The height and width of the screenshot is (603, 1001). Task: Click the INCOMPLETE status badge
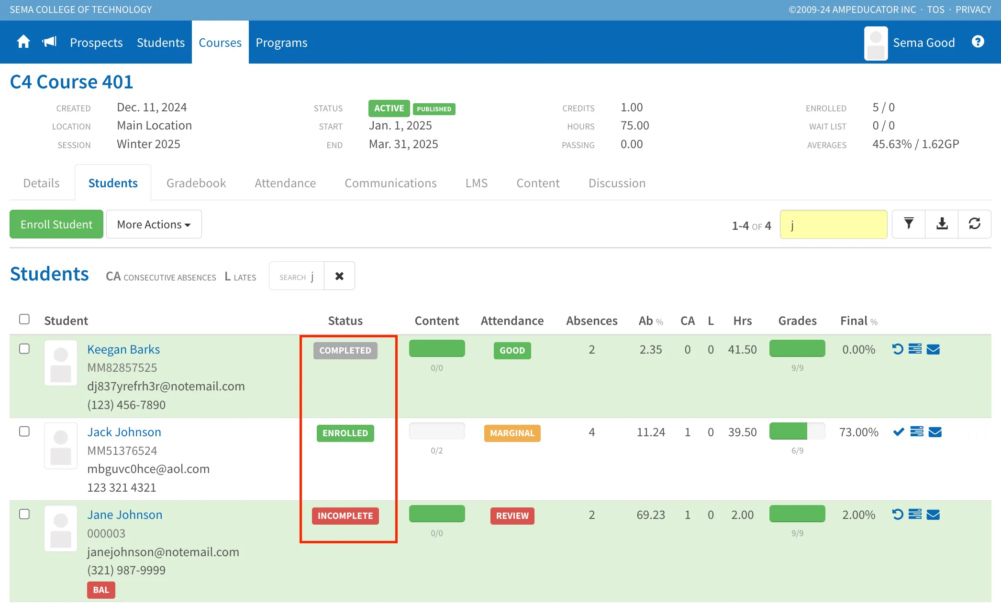click(x=345, y=516)
